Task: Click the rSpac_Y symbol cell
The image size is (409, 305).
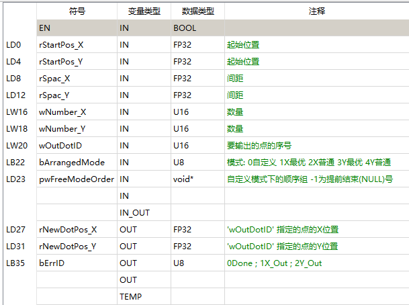Action: [77, 95]
